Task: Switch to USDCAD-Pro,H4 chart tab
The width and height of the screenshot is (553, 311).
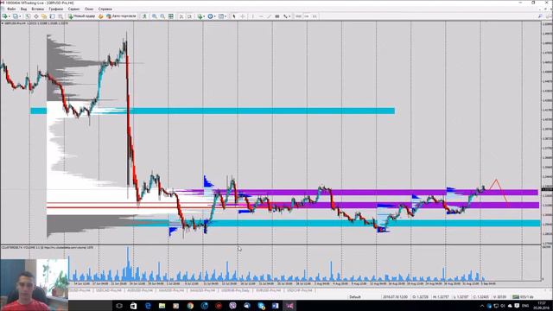Action: pyautogui.click(x=109, y=290)
